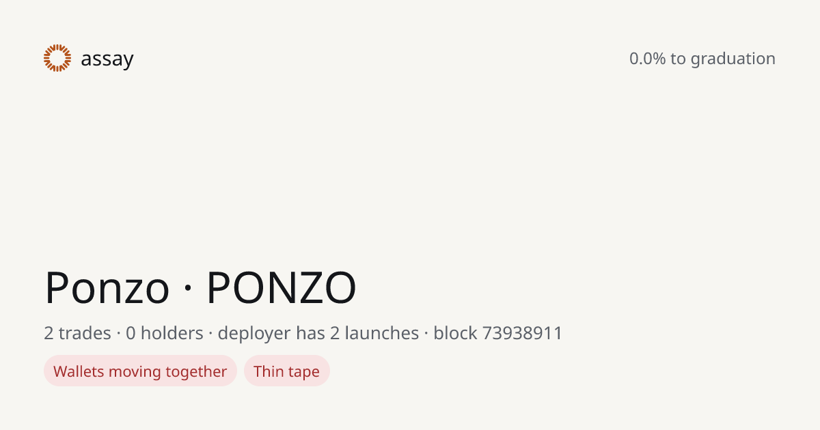The width and height of the screenshot is (820, 430).
Task: Open the "assay" wordmark link
Action: point(107,59)
